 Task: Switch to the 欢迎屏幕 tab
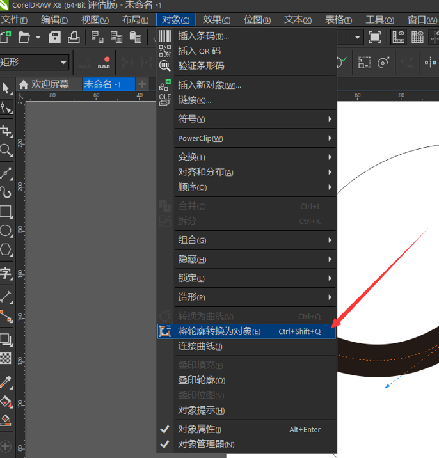(49, 84)
